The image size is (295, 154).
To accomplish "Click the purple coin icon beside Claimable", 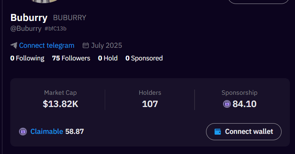I will click(23, 131).
